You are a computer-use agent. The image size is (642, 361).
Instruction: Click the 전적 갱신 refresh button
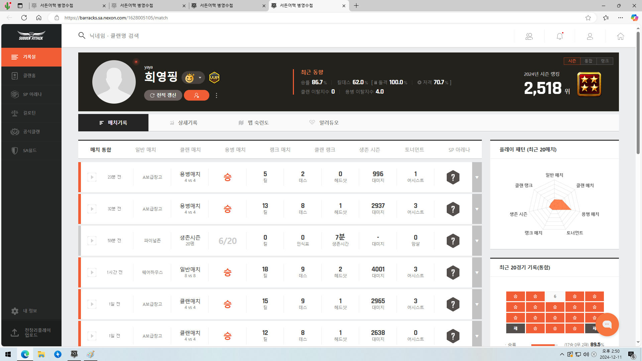click(x=163, y=95)
